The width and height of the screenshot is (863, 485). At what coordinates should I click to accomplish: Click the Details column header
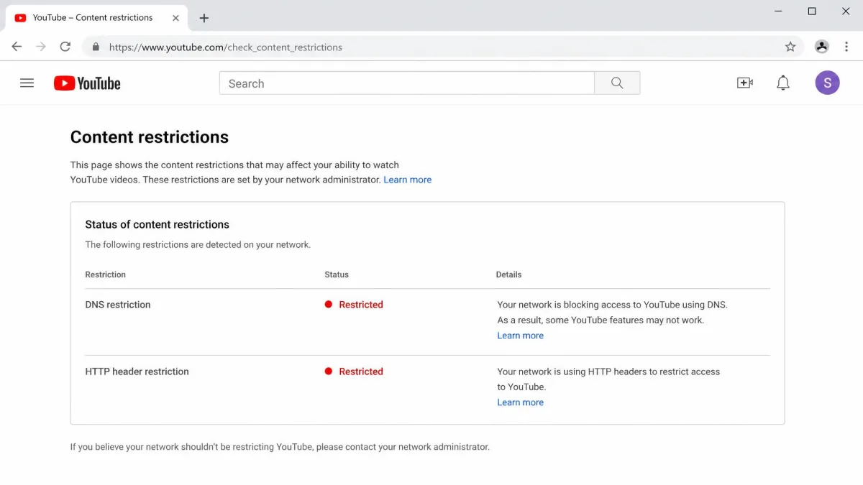509,274
